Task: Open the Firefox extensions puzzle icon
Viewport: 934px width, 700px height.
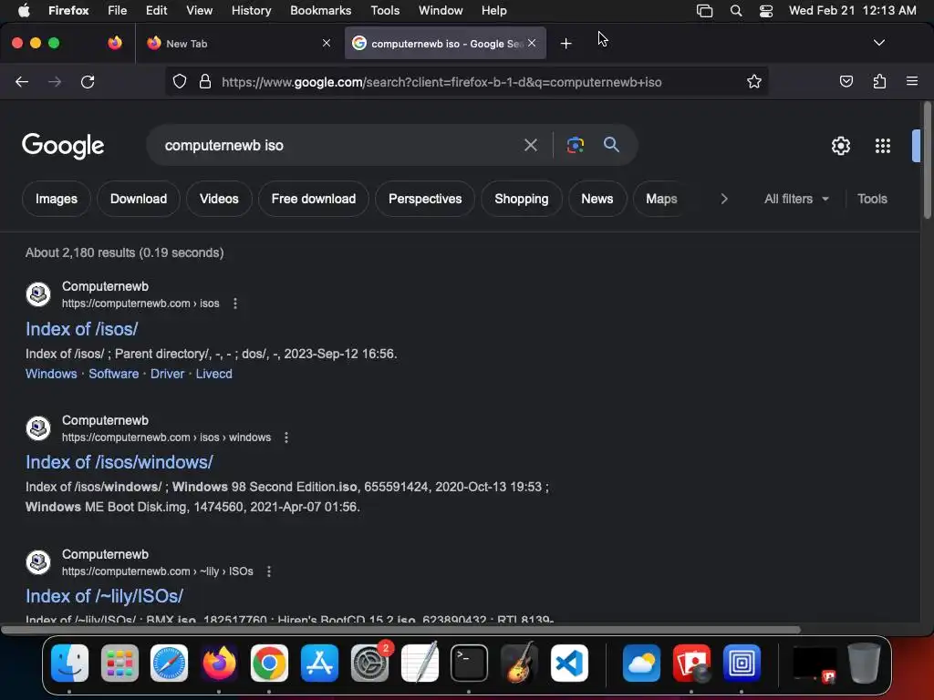Action: (879, 81)
